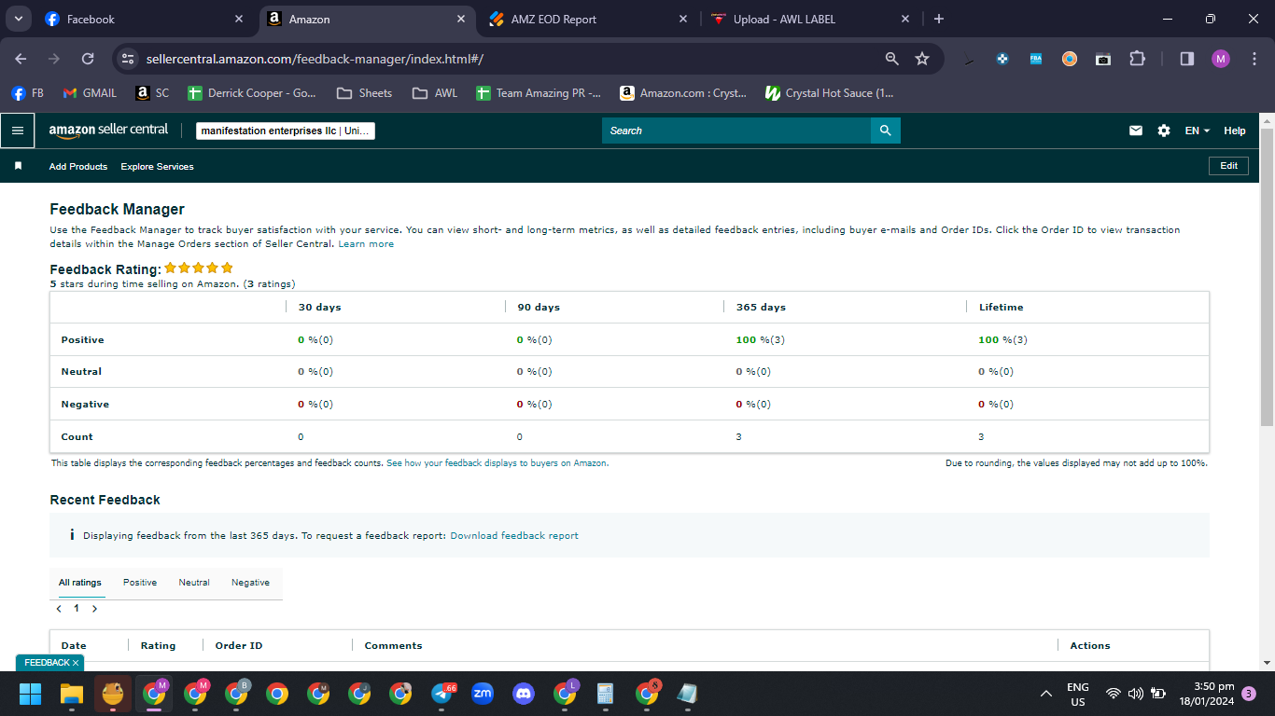Open the EN language dropdown
The height and width of the screenshot is (716, 1275).
click(1197, 131)
